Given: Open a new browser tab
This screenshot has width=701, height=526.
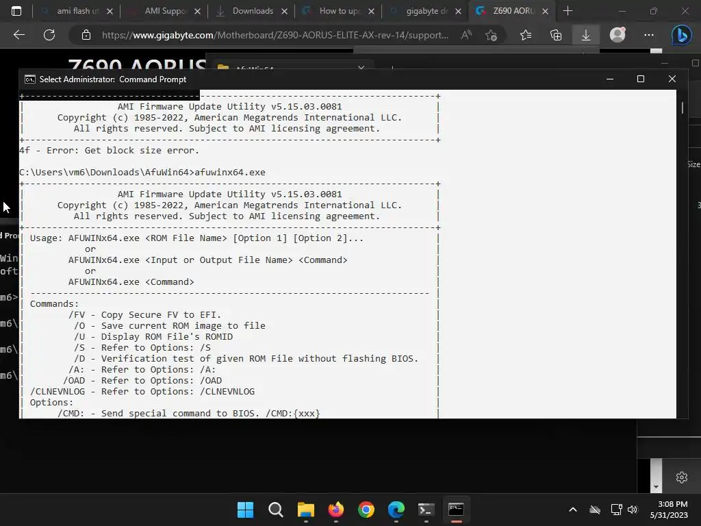Looking at the screenshot, I should pos(568,11).
